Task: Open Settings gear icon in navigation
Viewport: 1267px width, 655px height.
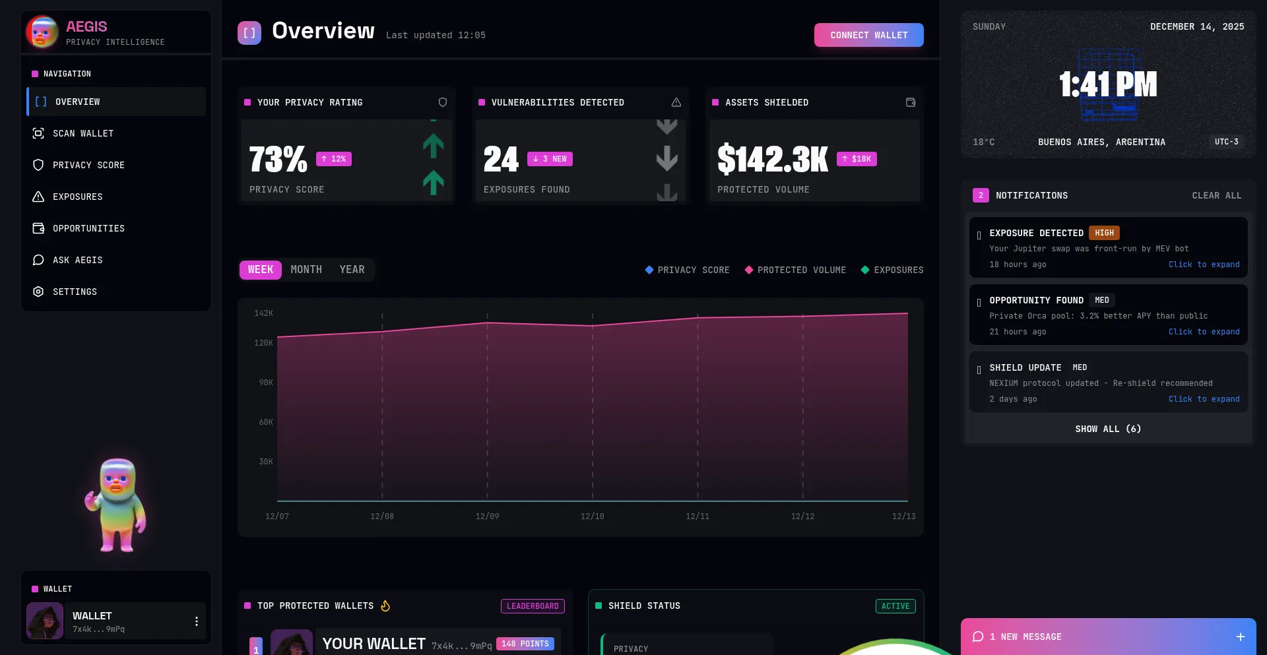Action: click(38, 292)
